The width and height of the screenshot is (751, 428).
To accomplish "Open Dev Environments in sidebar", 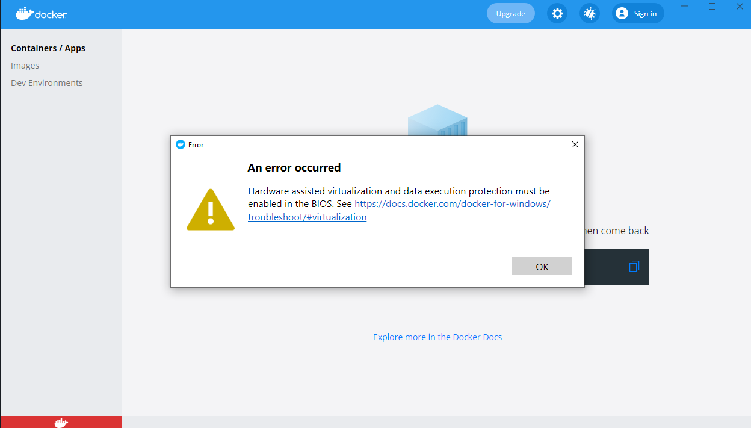I will [47, 83].
